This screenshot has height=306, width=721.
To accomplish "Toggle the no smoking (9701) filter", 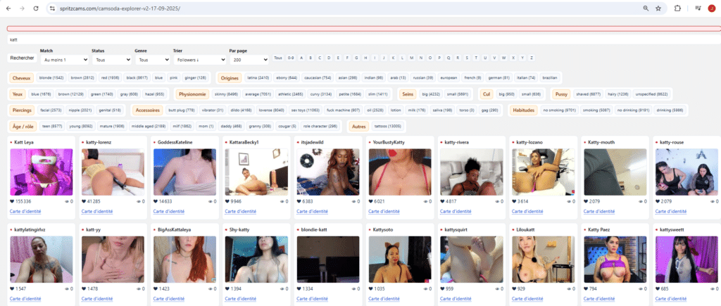I will tap(559, 110).
